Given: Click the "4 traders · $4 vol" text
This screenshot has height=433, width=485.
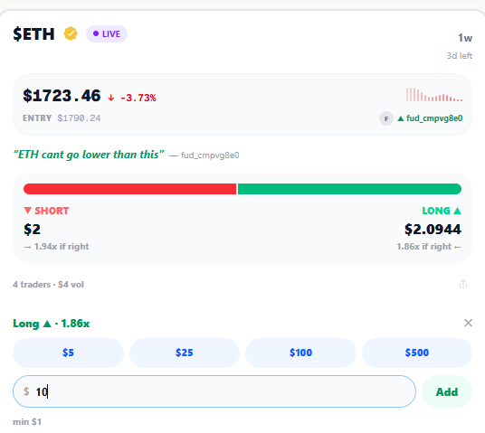Looking at the screenshot, I should pos(48,285).
